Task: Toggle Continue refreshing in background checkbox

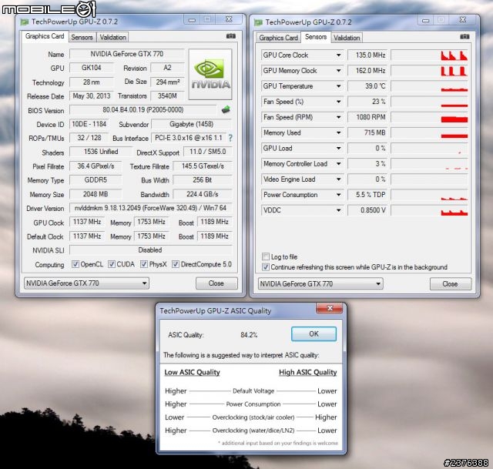Action: click(x=266, y=267)
